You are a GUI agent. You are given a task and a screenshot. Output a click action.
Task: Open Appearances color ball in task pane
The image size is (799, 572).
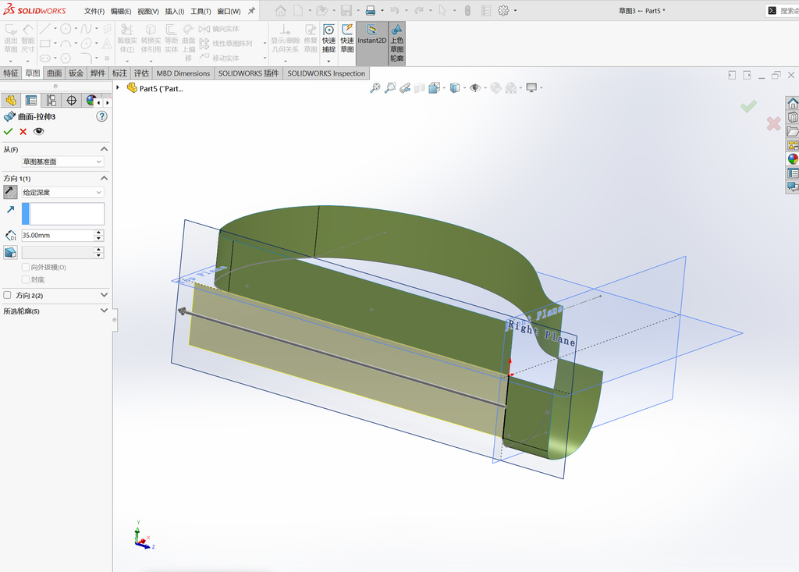tap(793, 158)
